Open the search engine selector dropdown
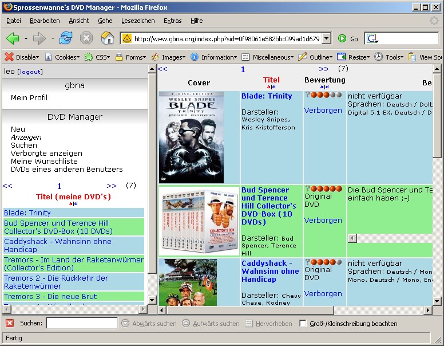 (x=372, y=38)
